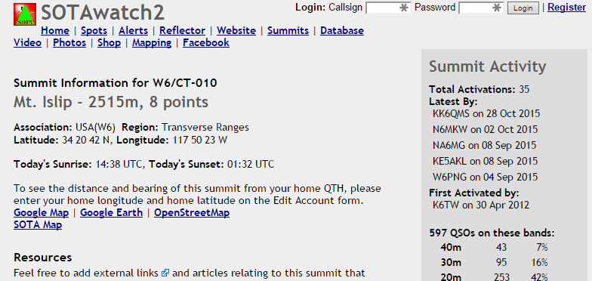Open the Alerts page

(x=133, y=30)
